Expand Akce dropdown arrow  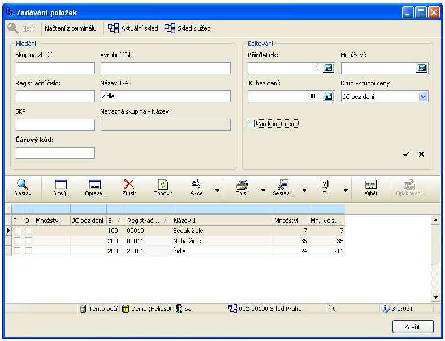(x=217, y=191)
